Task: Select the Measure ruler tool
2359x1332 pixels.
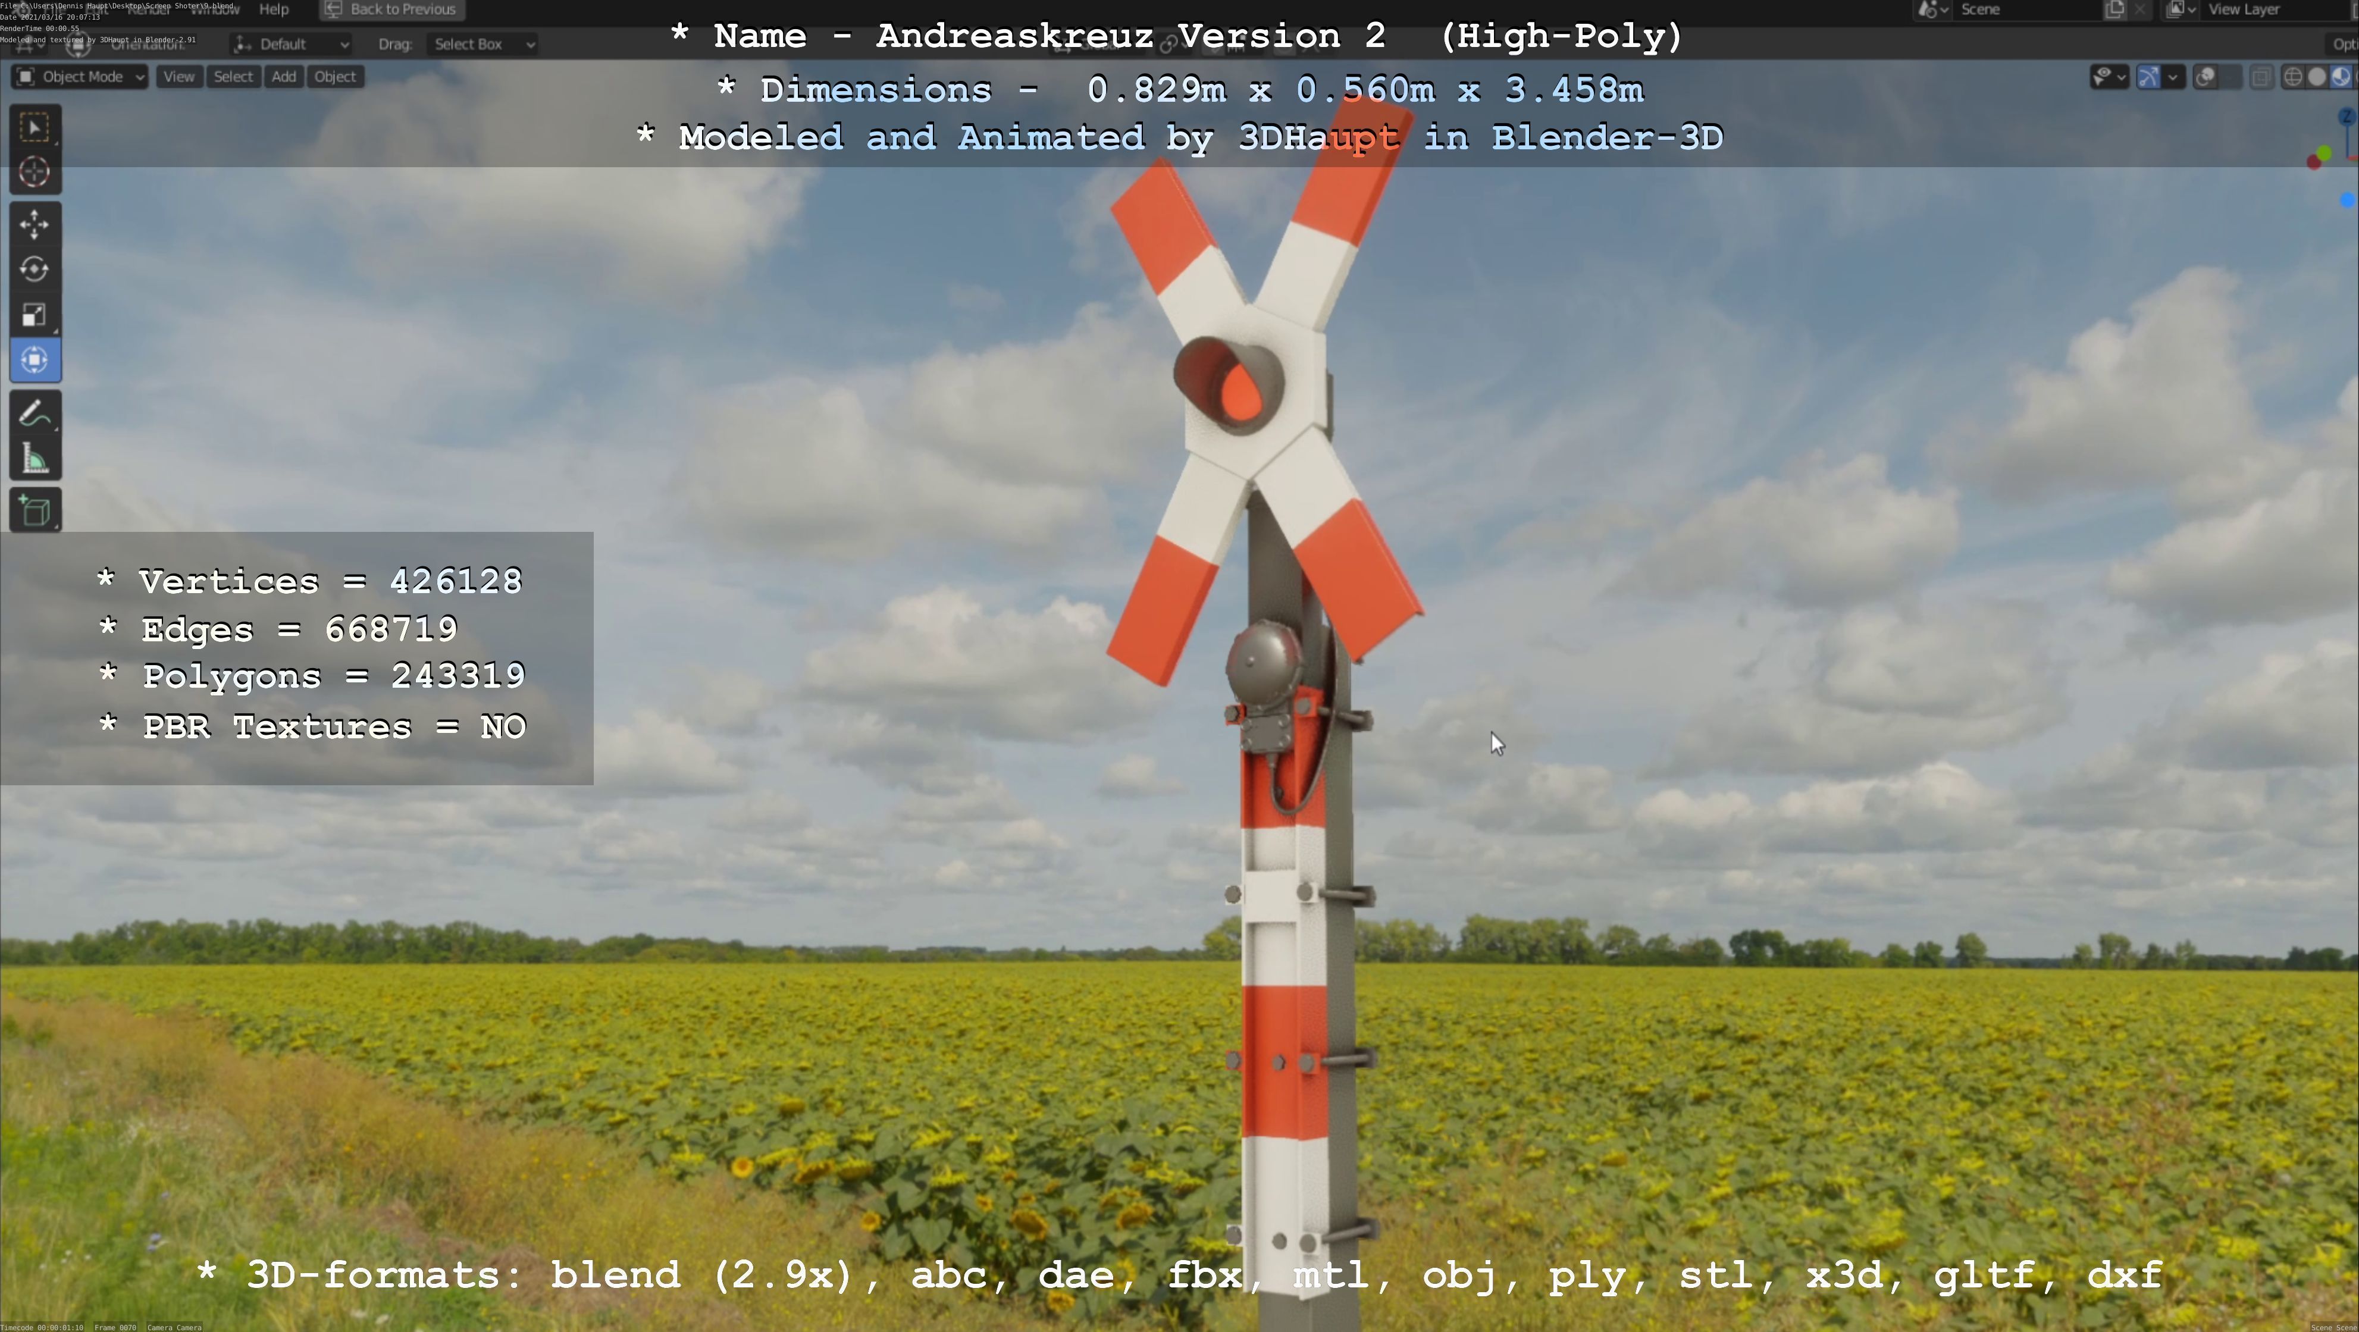Action: (35, 459)
